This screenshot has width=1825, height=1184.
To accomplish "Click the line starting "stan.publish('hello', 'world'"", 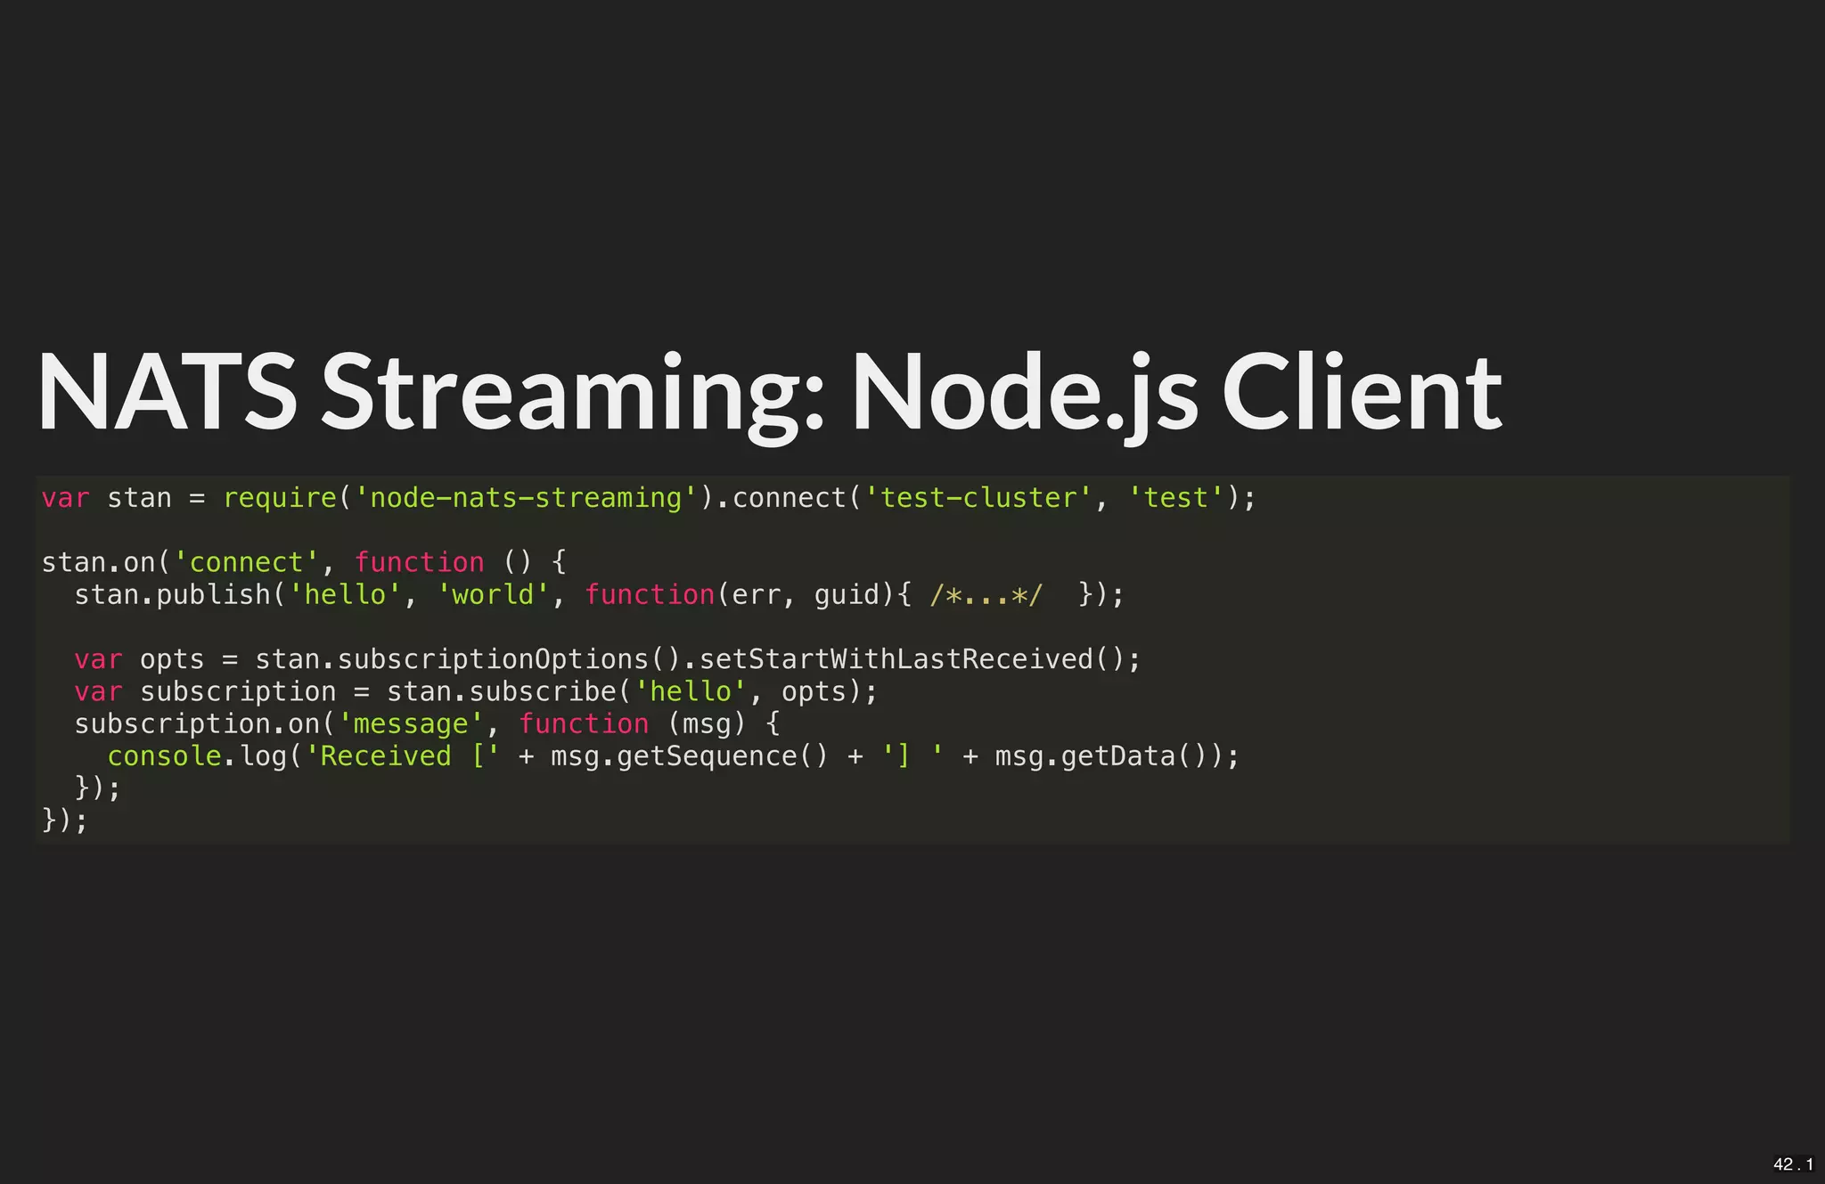I will [x=599, y=594].
